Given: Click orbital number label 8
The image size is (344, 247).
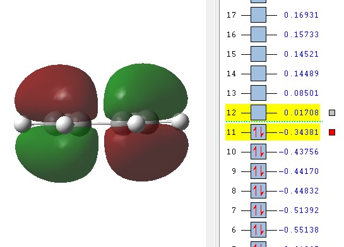Looking at the screenshot, I should [x=234, y=191].
